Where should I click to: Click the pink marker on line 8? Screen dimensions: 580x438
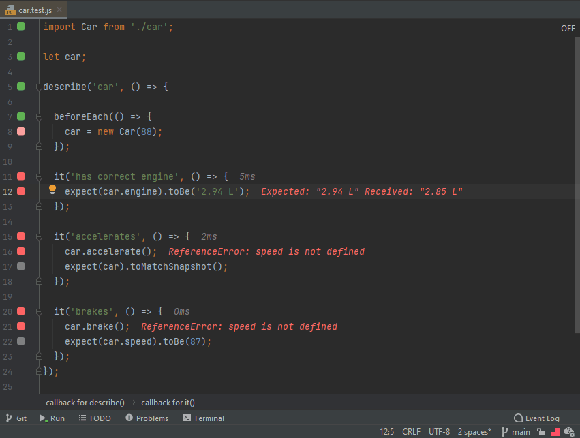pos(21,131)
